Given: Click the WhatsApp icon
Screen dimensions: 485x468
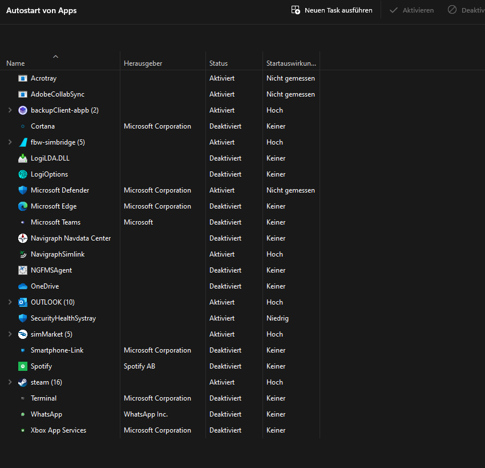Looking at the screenshot, I should (x=23, y=414).
